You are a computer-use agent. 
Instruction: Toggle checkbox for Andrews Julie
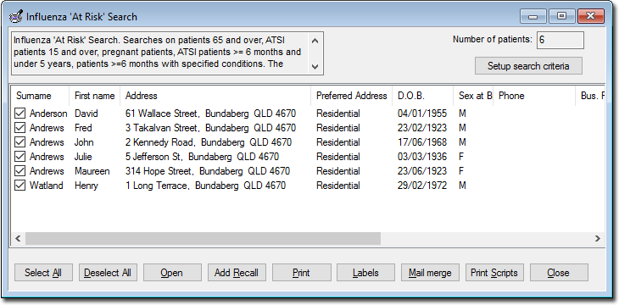pyautogui.click(x=20, y=157)
